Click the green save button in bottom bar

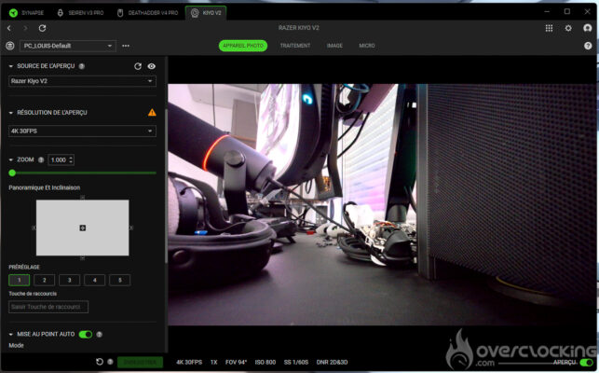pos(140,363)
